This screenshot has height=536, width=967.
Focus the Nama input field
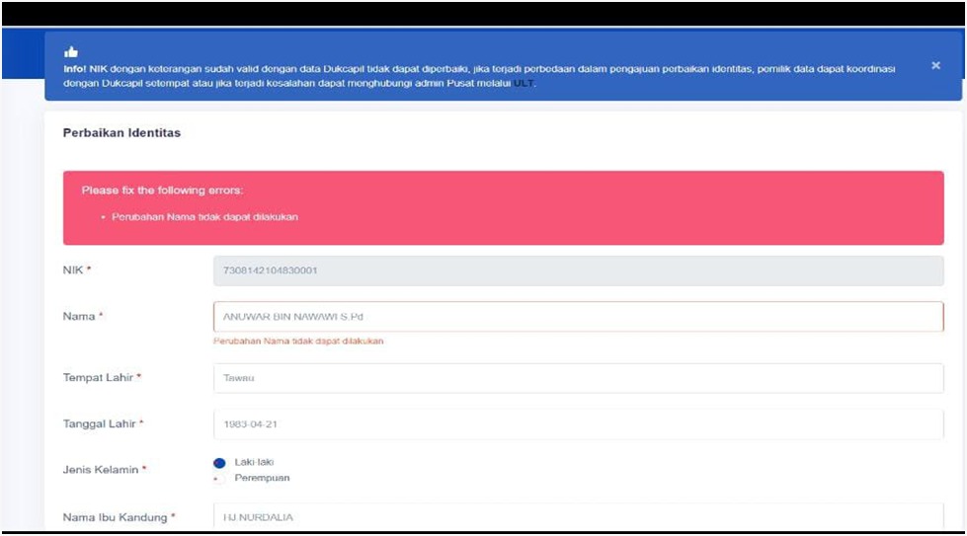pyautogui.click(x=578, y=317)
